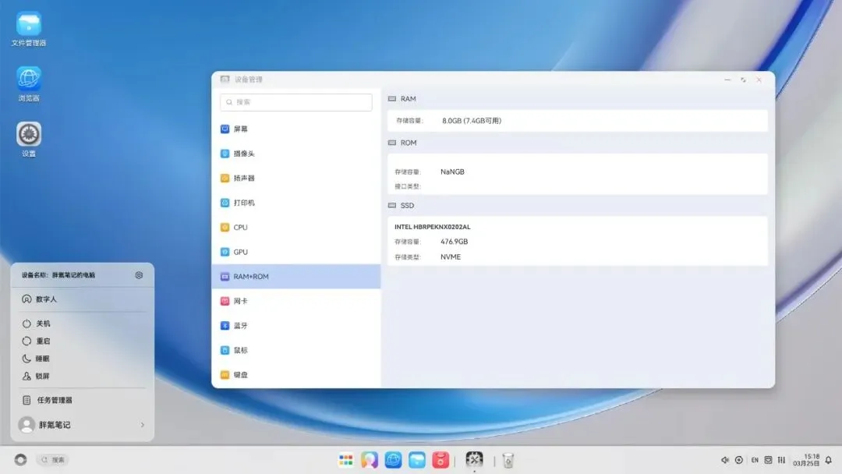Open the red app icon in dock

pyautogui.click(x=440, y=460)
